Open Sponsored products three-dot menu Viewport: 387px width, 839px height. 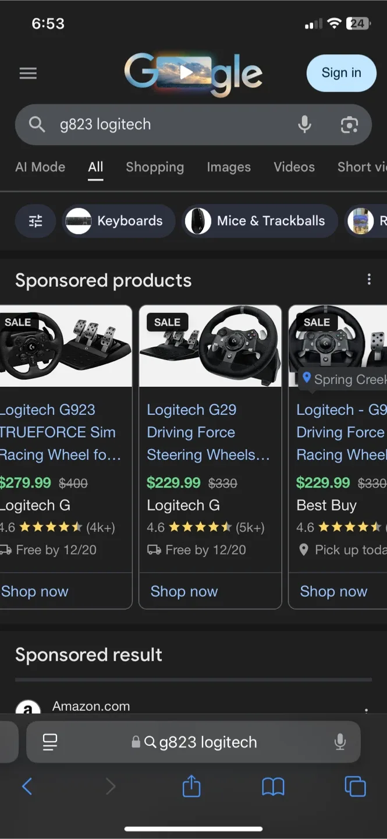pos(369,279)
